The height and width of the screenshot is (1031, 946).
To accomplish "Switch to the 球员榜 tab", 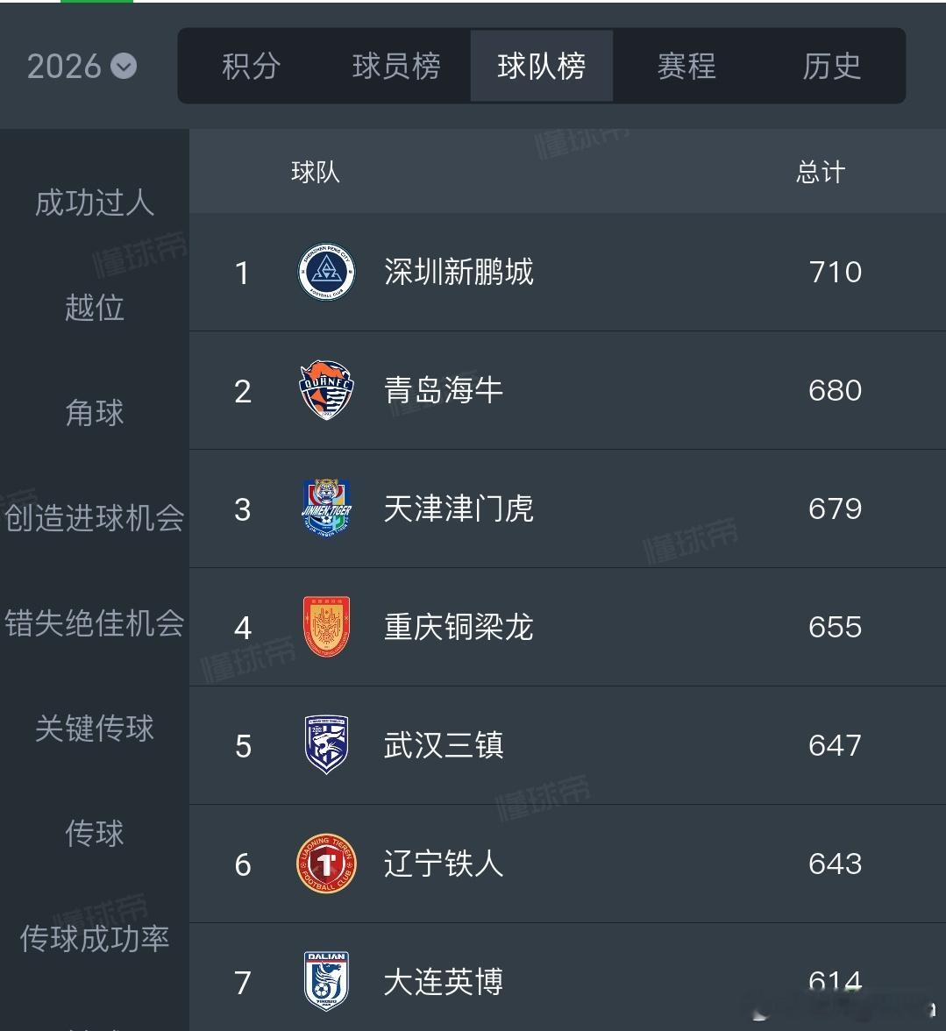I will pos(396,66).
